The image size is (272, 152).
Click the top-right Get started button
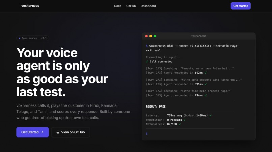[241, 6]
